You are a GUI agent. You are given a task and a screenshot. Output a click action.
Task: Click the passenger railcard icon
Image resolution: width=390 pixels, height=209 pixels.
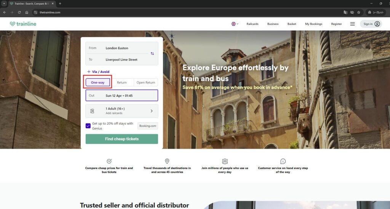(92, 111)
